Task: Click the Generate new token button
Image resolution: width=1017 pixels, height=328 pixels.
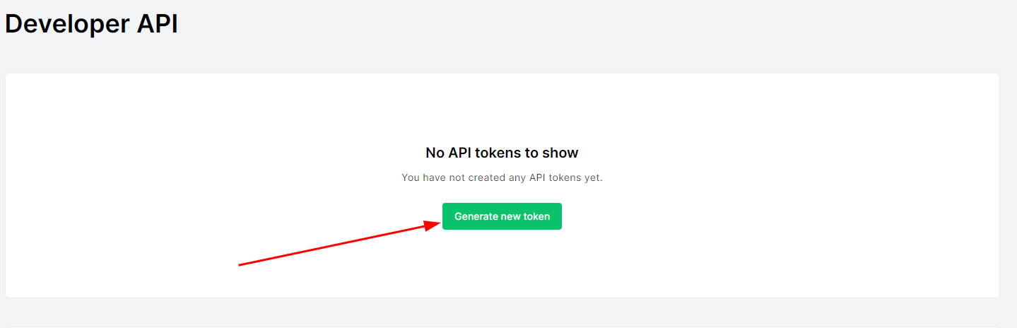Action: pos(502,216)
